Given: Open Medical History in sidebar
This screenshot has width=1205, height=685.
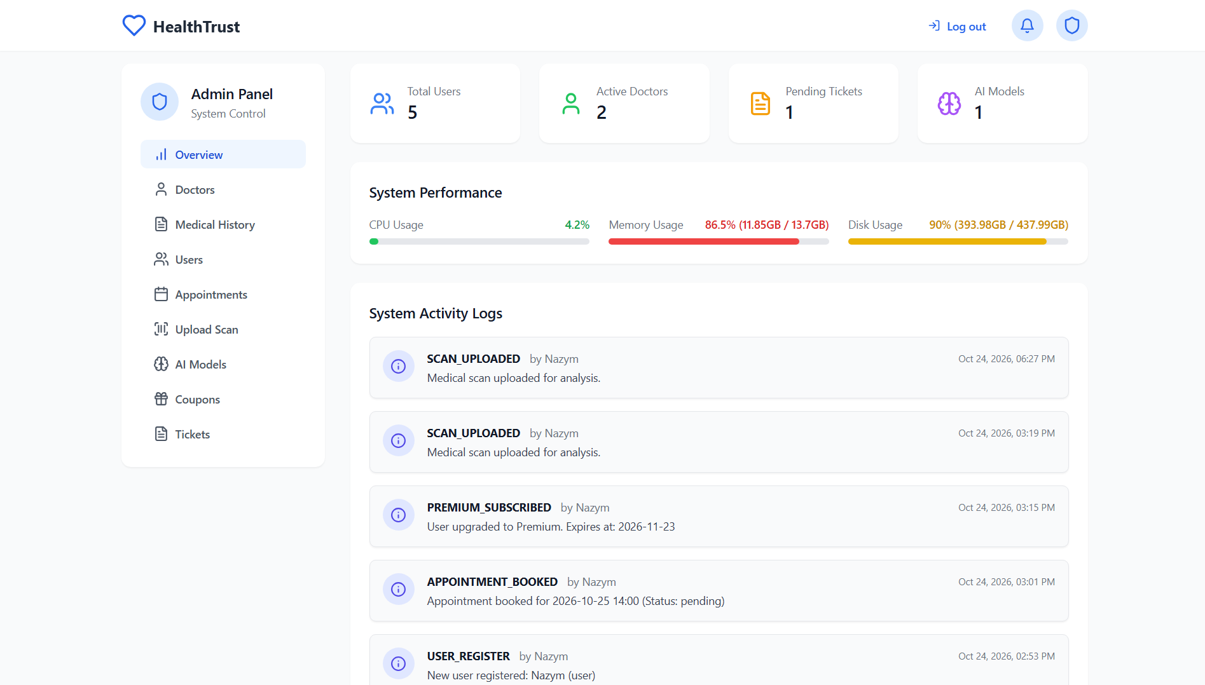Looking at the screenshot, I should point(223,224).
